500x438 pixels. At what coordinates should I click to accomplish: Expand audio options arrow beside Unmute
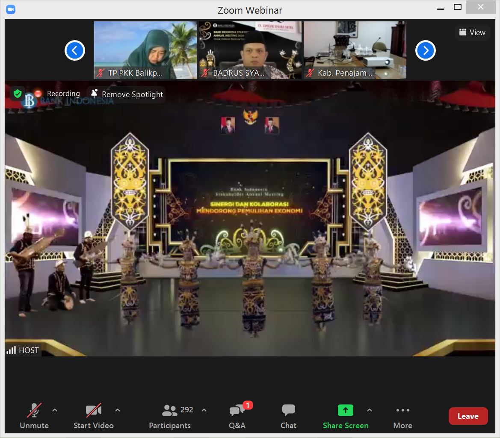(55, 410)
